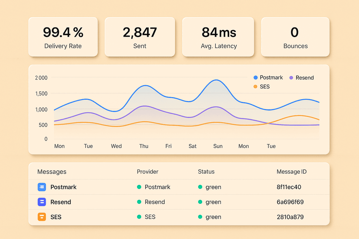Toggle the SES series in chart legend

[x=261, y=87]
